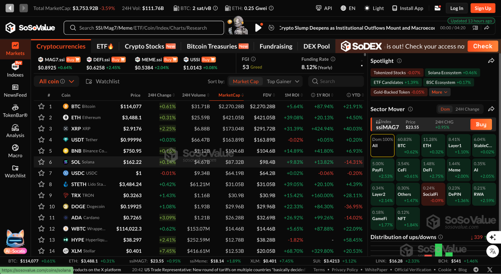Switch Sector Mover to 24H Change
This screenshot has width=501, height=274.
tap(467, 109)
